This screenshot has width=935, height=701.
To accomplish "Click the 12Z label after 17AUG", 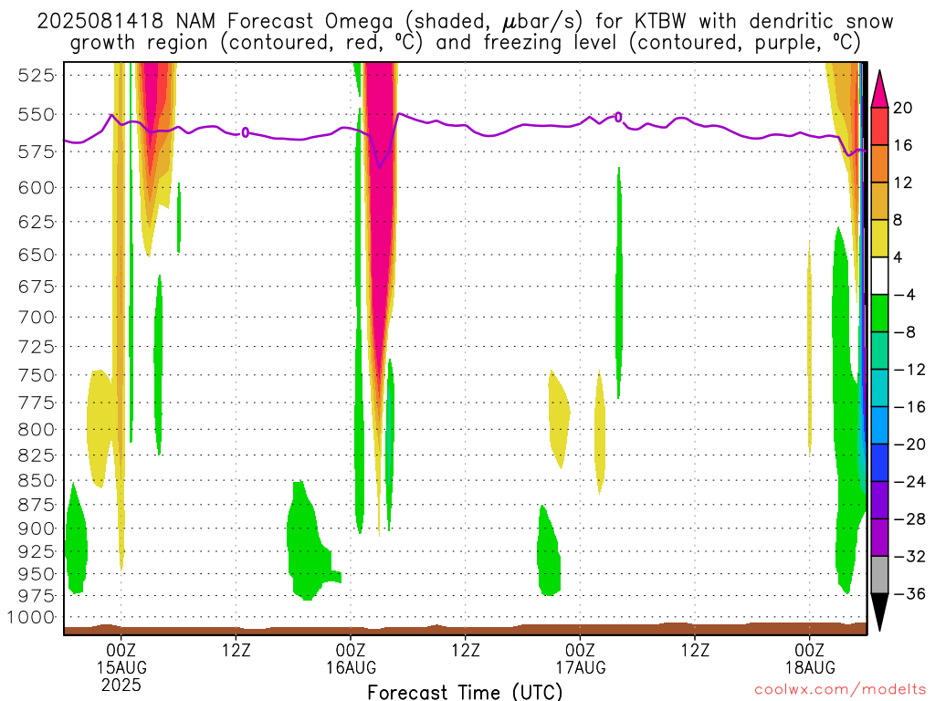I will [695, 650].
